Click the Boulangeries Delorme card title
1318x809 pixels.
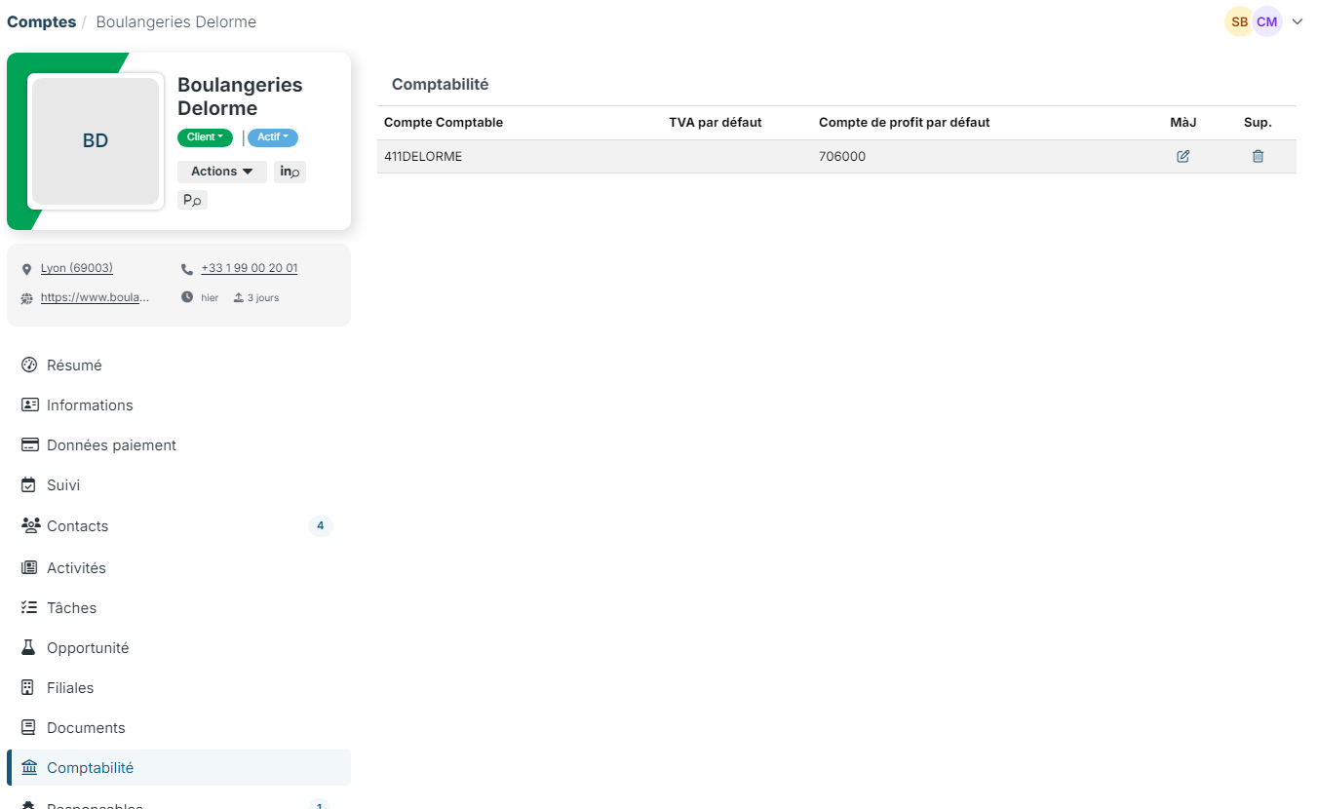click(240, 96)
